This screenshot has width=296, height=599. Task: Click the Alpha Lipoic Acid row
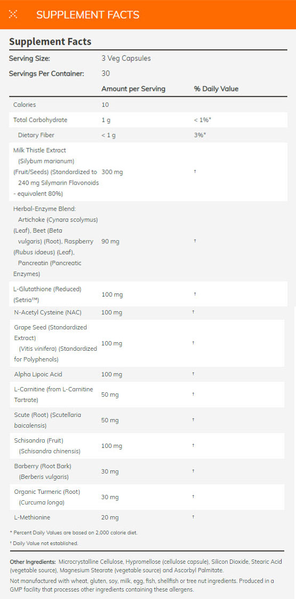[147, 374]
